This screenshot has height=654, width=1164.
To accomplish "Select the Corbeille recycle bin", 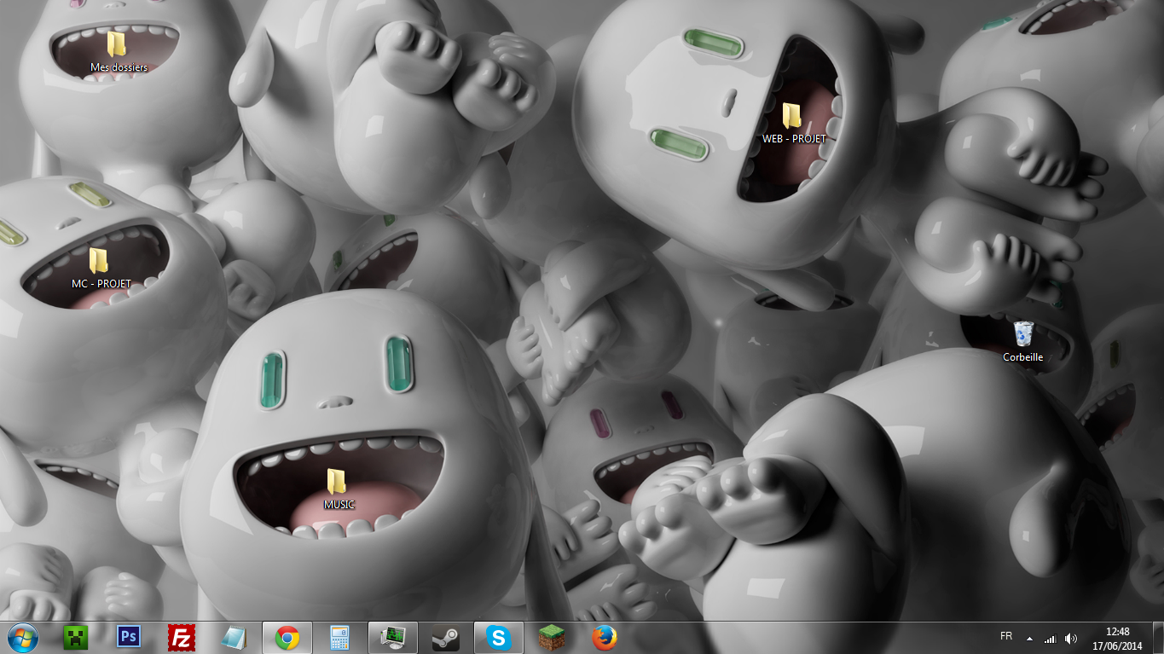I will coord(1023,342).
